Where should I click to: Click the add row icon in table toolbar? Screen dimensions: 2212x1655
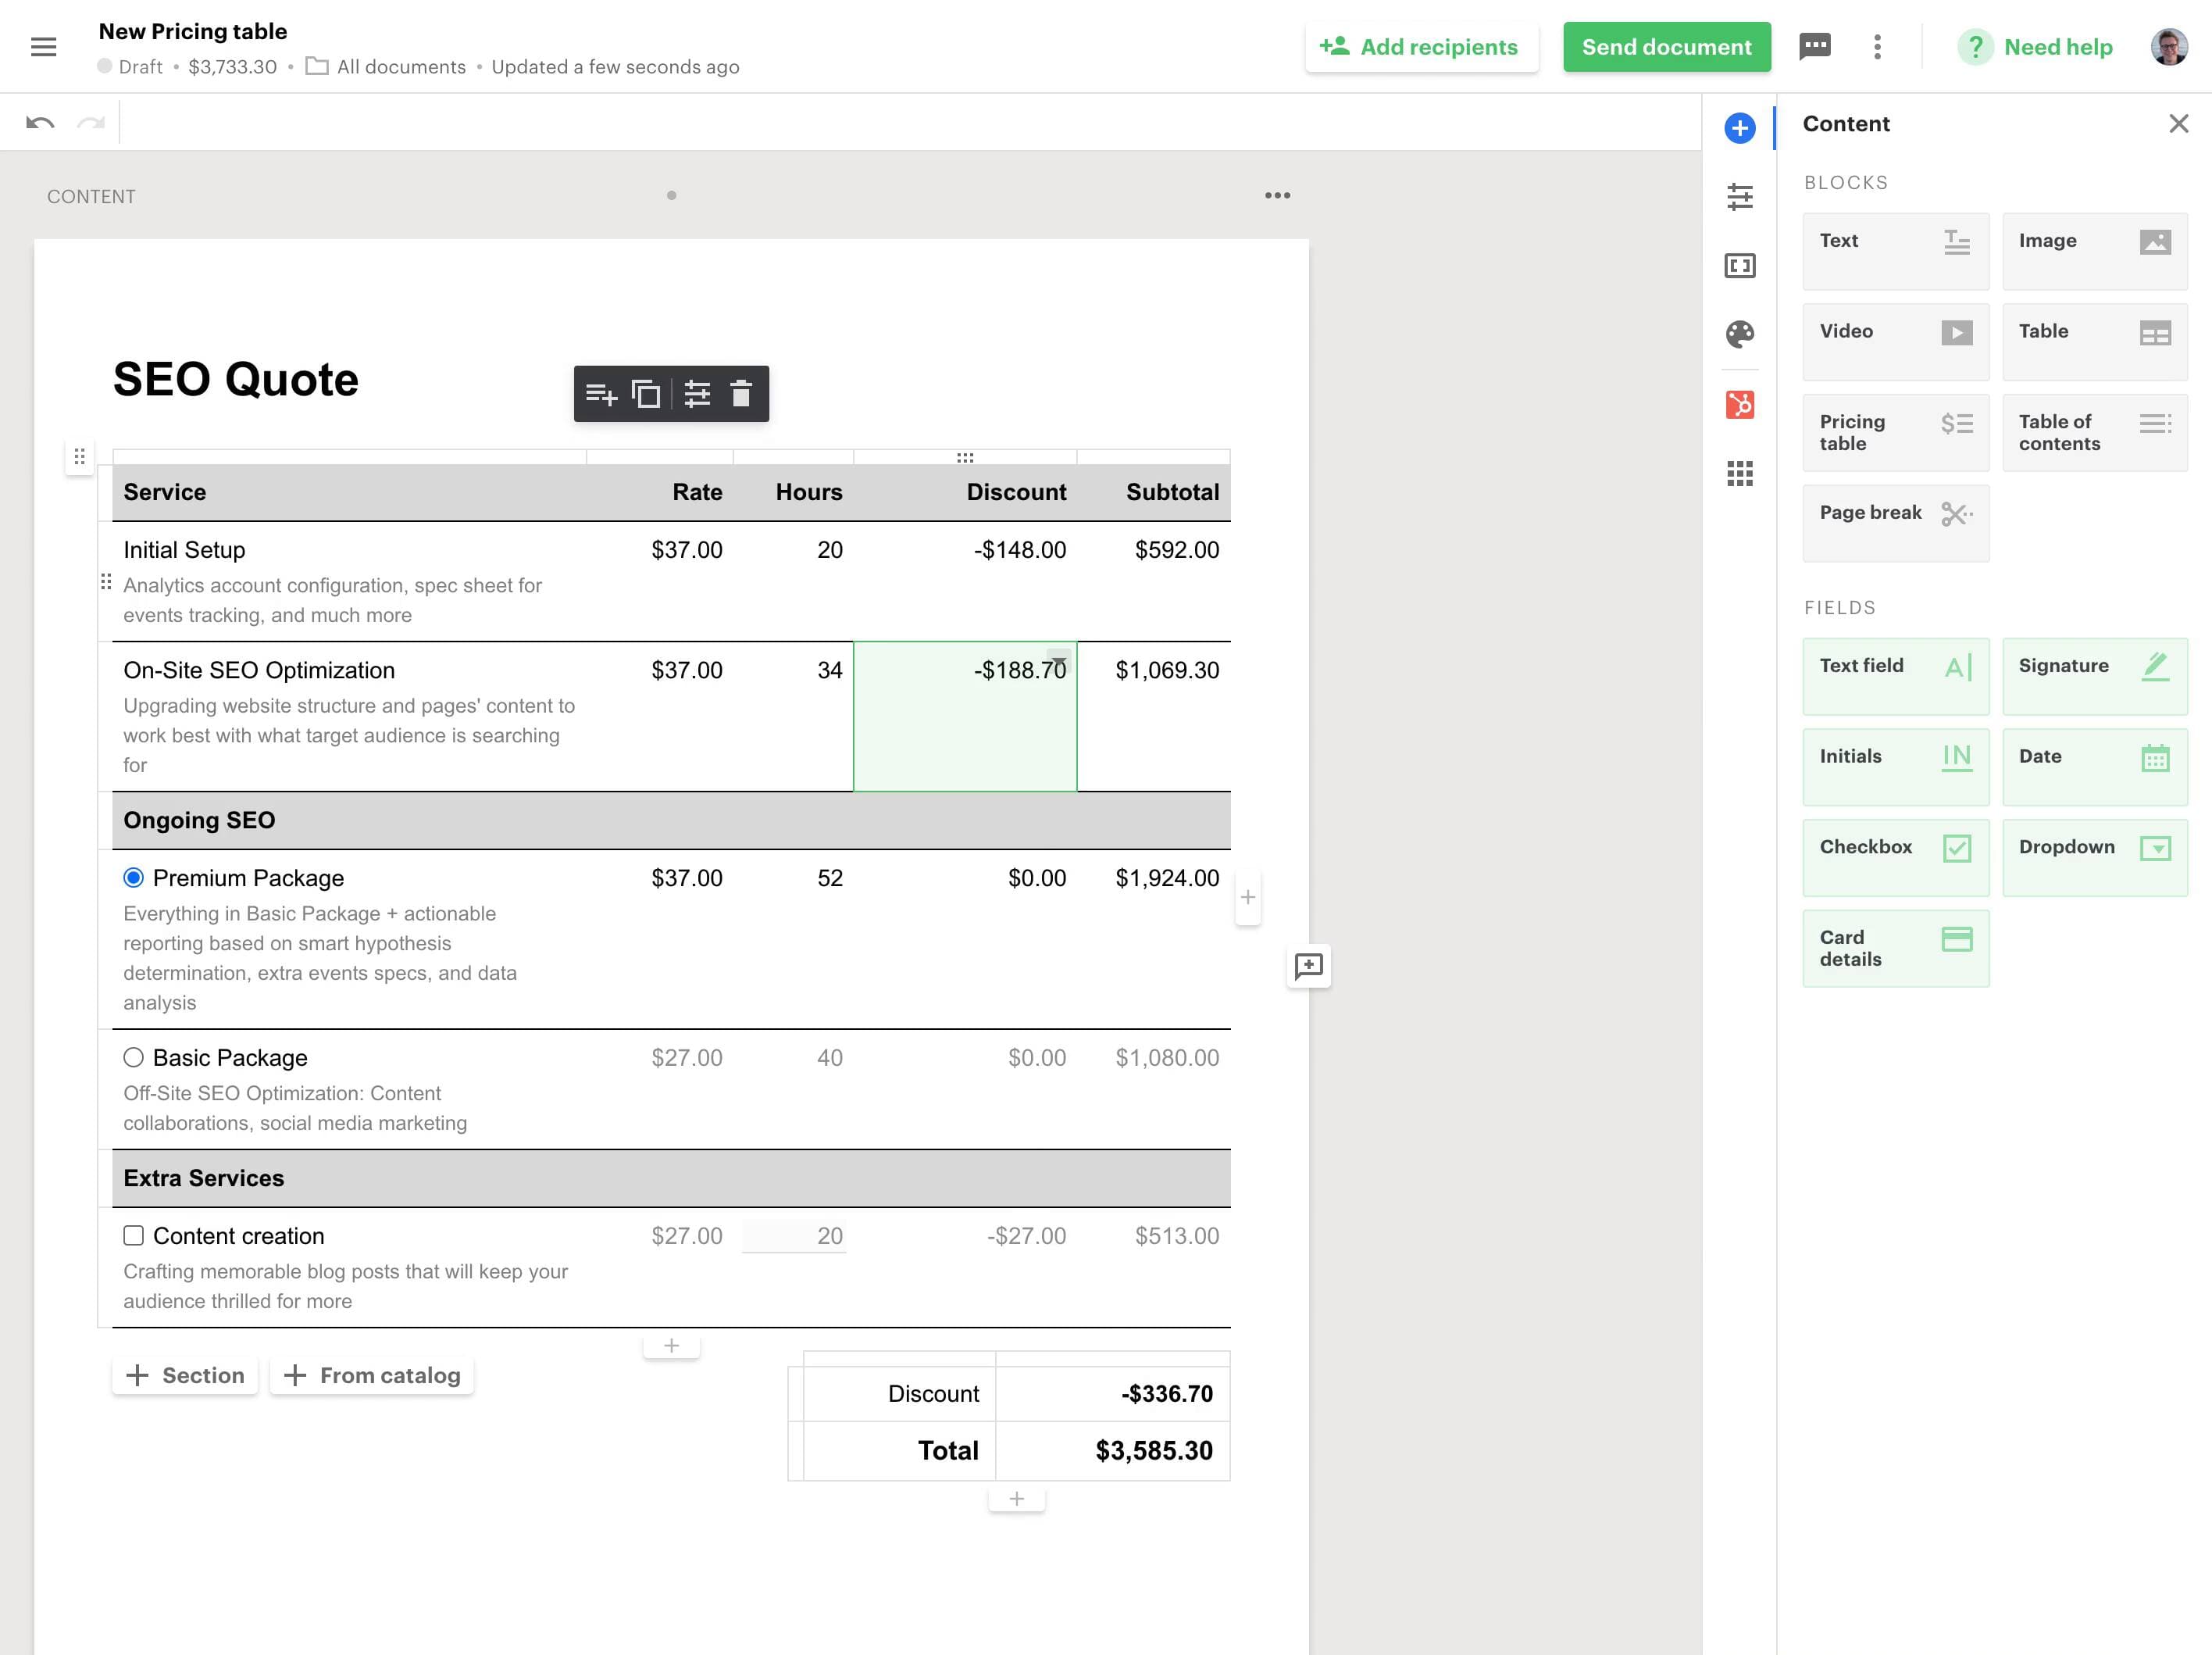[x=600, y=395]
